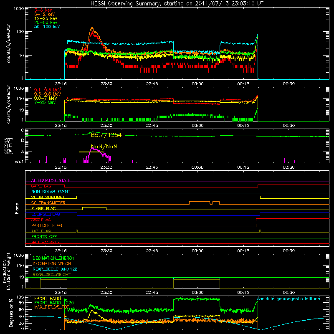This screenshot has height=334, width=334.
Task: Select the '12-25 keV' legend label
Action: click(x=46, y=18)
